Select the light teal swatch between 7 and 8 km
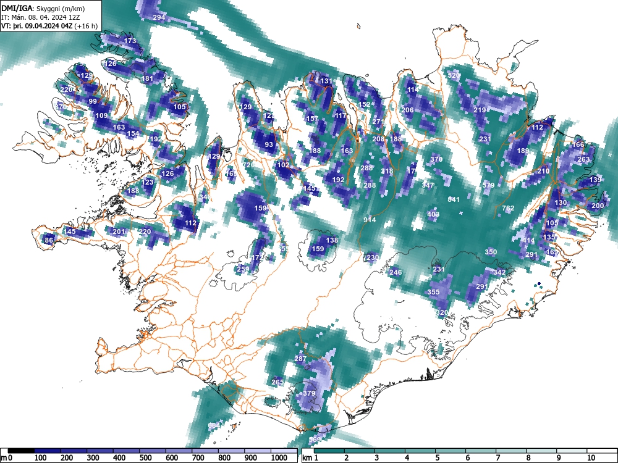The height and width of the screenshot is (463, 618). pyautogui.click(x=511, y=451)
